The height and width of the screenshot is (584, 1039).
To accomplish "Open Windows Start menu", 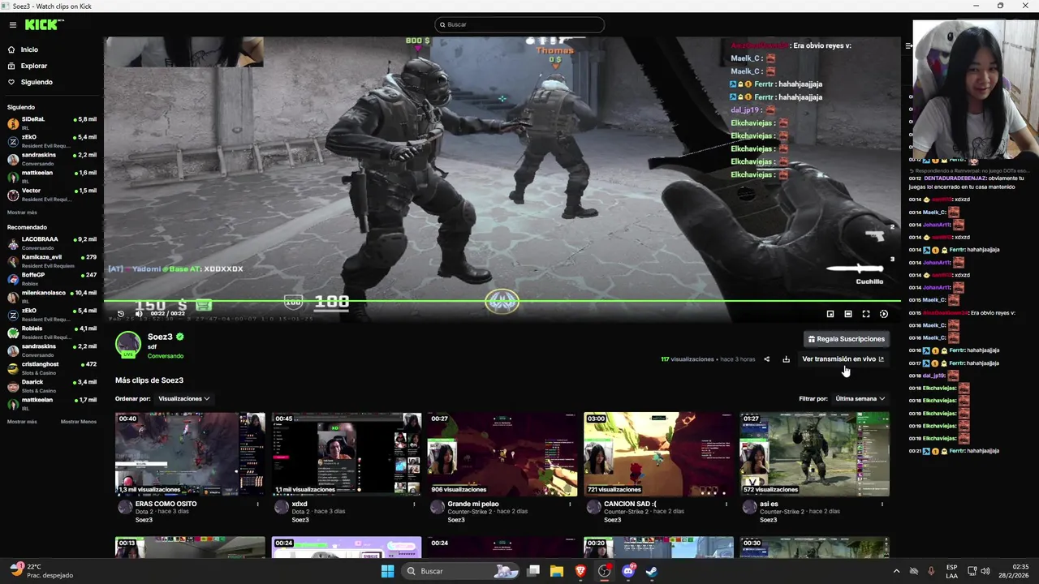I will pyautogui.click(x=388, y=571).
